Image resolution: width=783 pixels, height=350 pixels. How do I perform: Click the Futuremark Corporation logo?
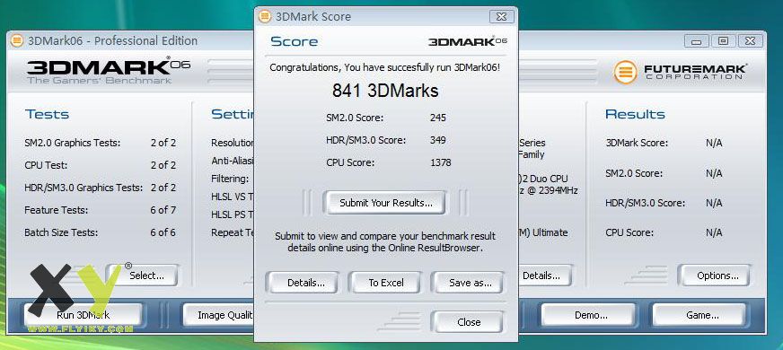tap(680, 72)
